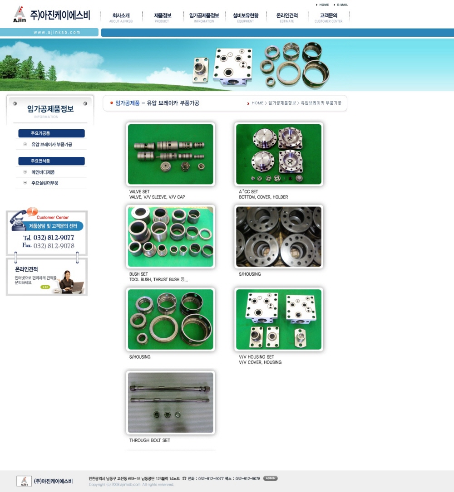Open the A"CC SET product image
The width and height of the screenshot is (454, 492).
click(279, 154)
